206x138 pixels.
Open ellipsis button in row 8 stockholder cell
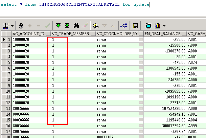[x=141, y=79]
